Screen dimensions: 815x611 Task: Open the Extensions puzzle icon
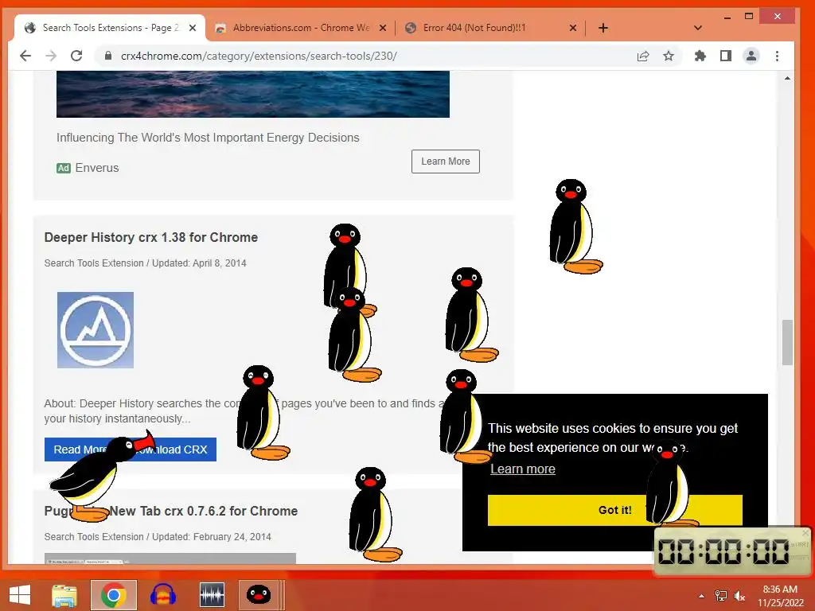700,56
